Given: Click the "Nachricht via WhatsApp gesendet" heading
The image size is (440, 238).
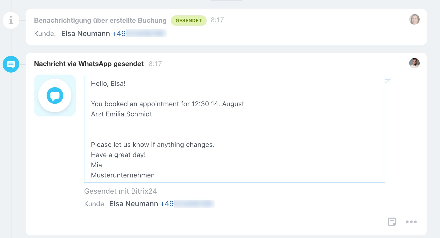Looking at the screenshot, I should pyautogui.click(x=89, y=64).
